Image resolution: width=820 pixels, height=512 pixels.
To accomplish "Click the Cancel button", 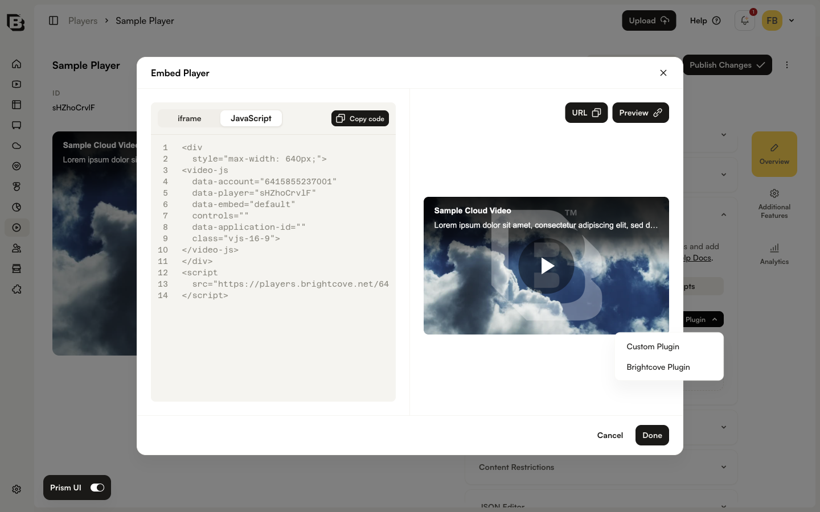I will click(x=610, y=435).
